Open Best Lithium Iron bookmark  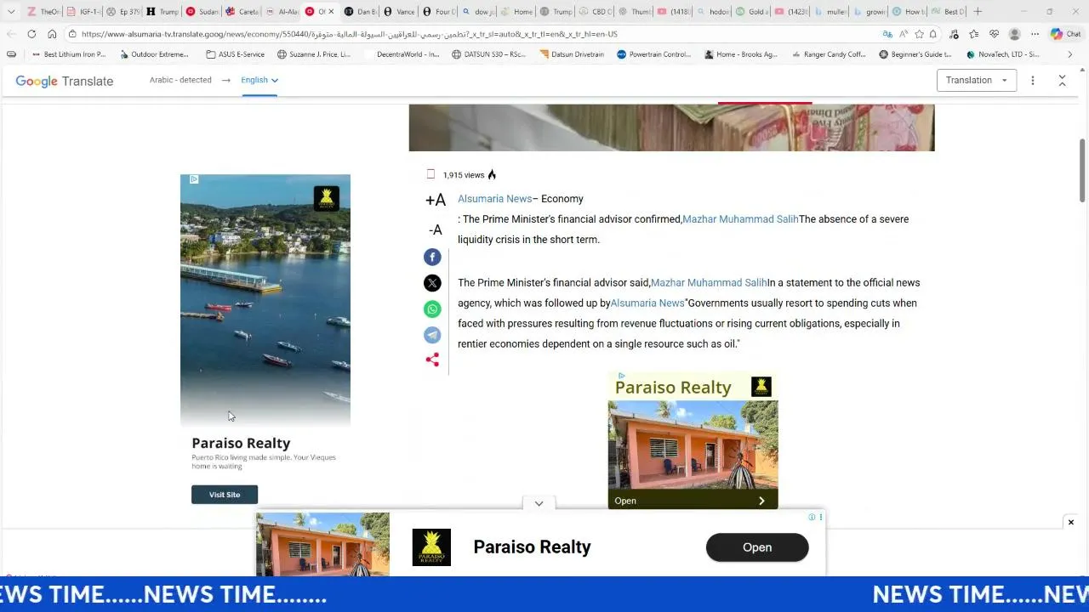pyautogui.click(x=68, y=54)
